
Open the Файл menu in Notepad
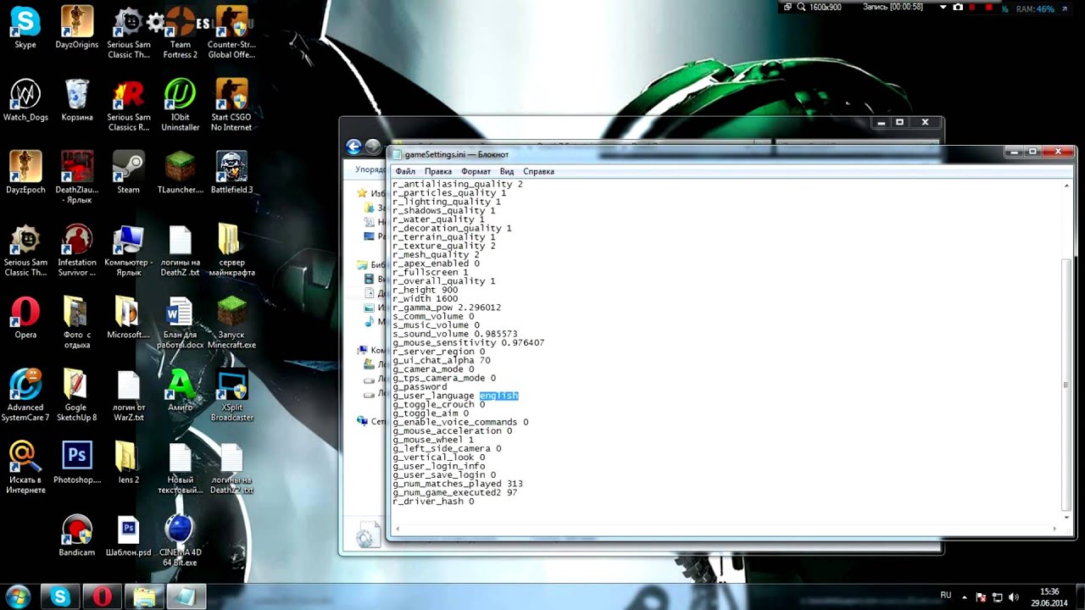tap(405, 171)
